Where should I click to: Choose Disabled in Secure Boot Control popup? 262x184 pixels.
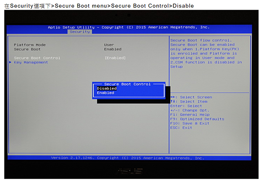(x=107, y=89)
